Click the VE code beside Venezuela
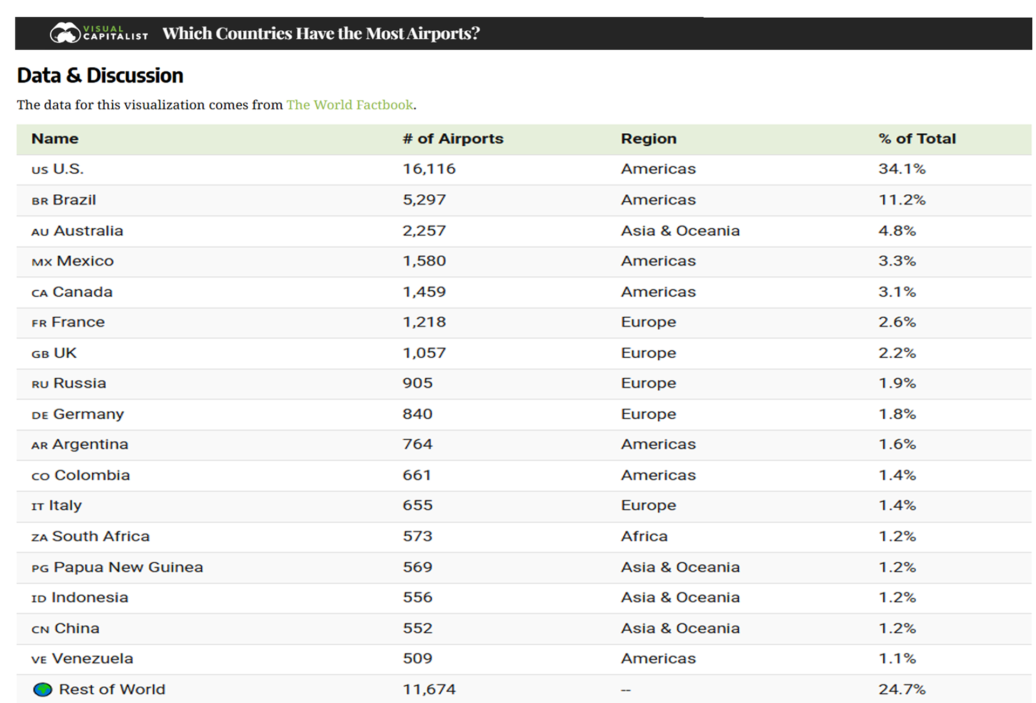 pyautogui.click(x=39, y=660)
